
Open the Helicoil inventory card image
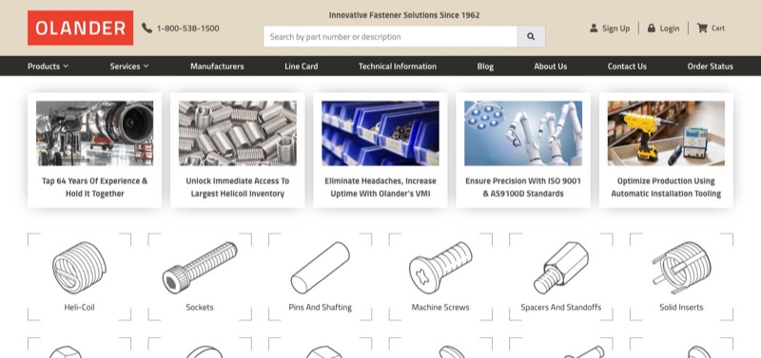(x=237, y=133)
